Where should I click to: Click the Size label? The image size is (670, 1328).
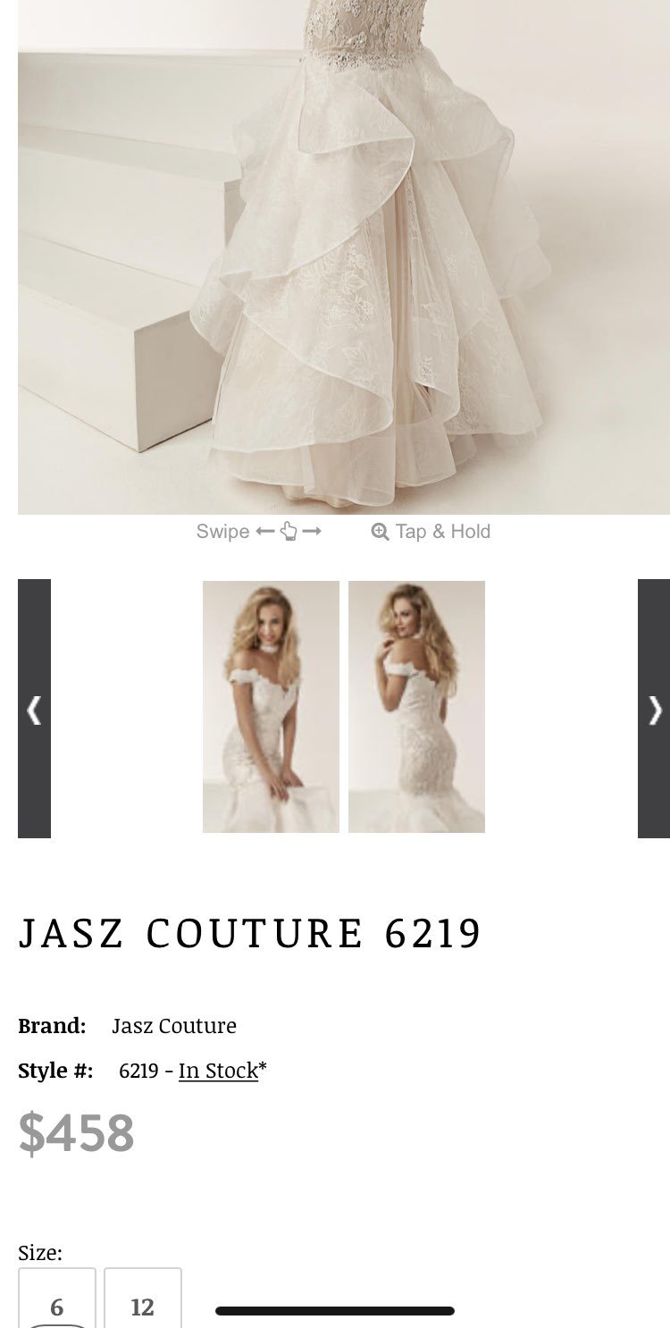tap(40, 1253)
